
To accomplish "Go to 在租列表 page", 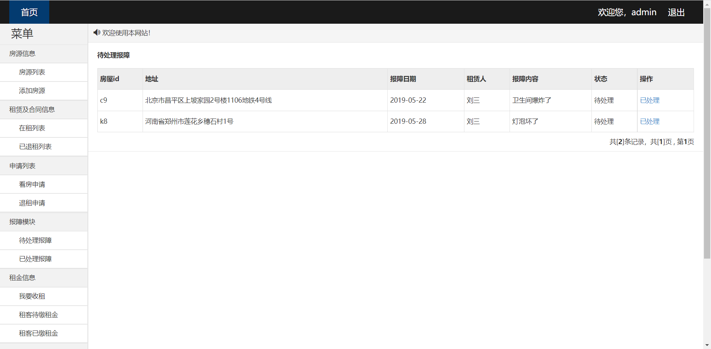I will tap(32, 128).
